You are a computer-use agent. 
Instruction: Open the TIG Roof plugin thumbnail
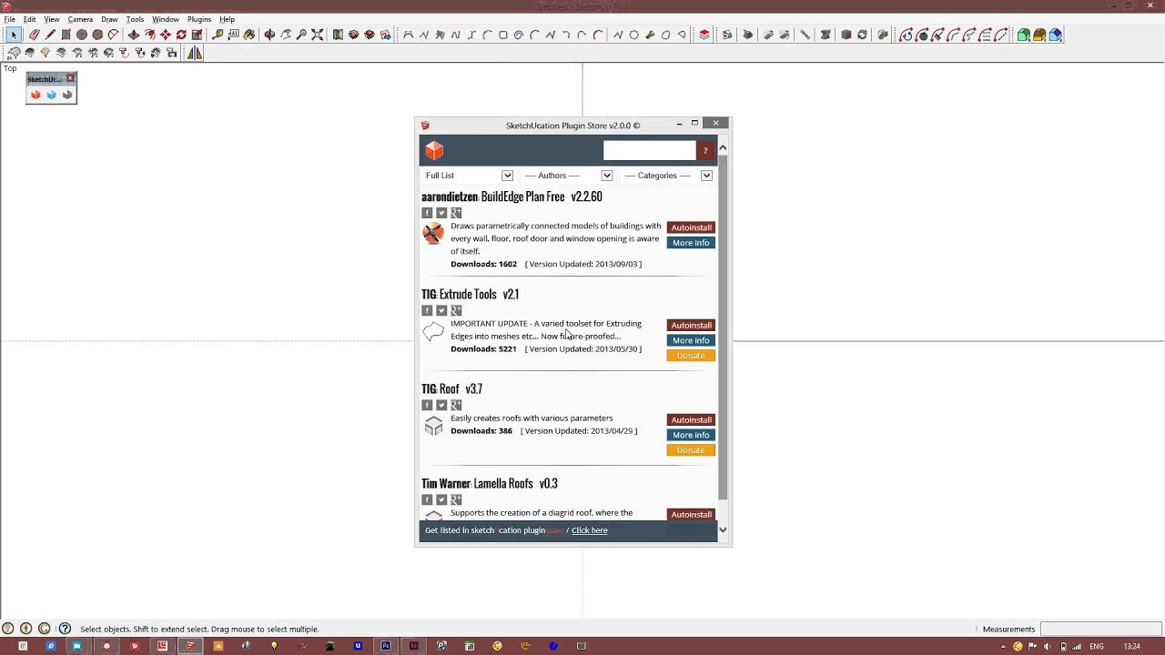pyautogui.click(x=433, y=426)
